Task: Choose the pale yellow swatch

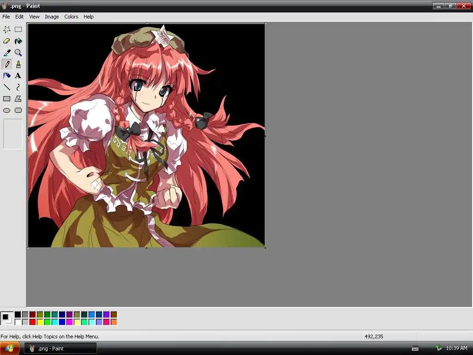Action: 77,322
